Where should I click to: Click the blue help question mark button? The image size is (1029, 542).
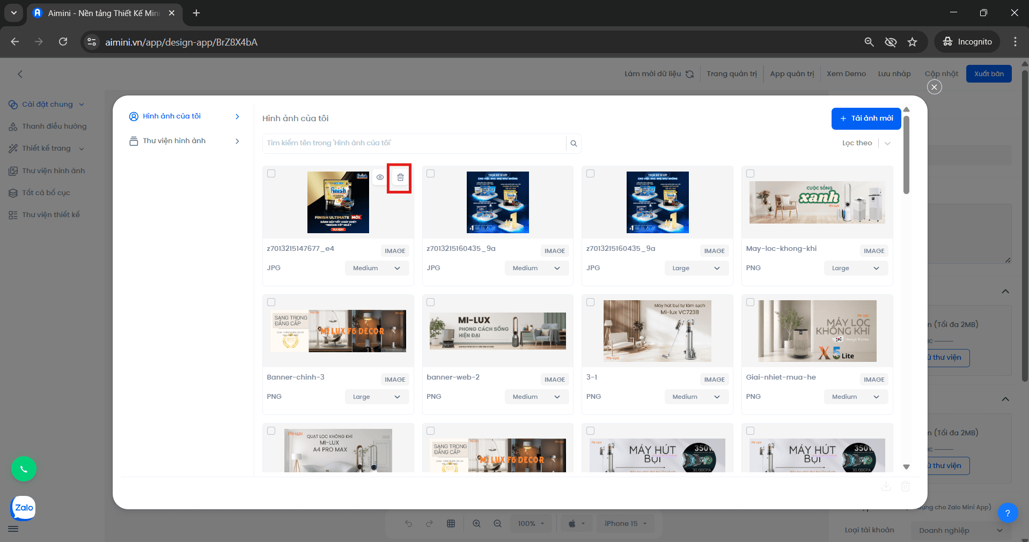1007,513
